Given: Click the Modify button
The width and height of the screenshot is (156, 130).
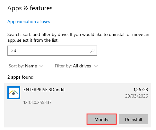Looking at the screenshot, I should click(x=101, y=119).
